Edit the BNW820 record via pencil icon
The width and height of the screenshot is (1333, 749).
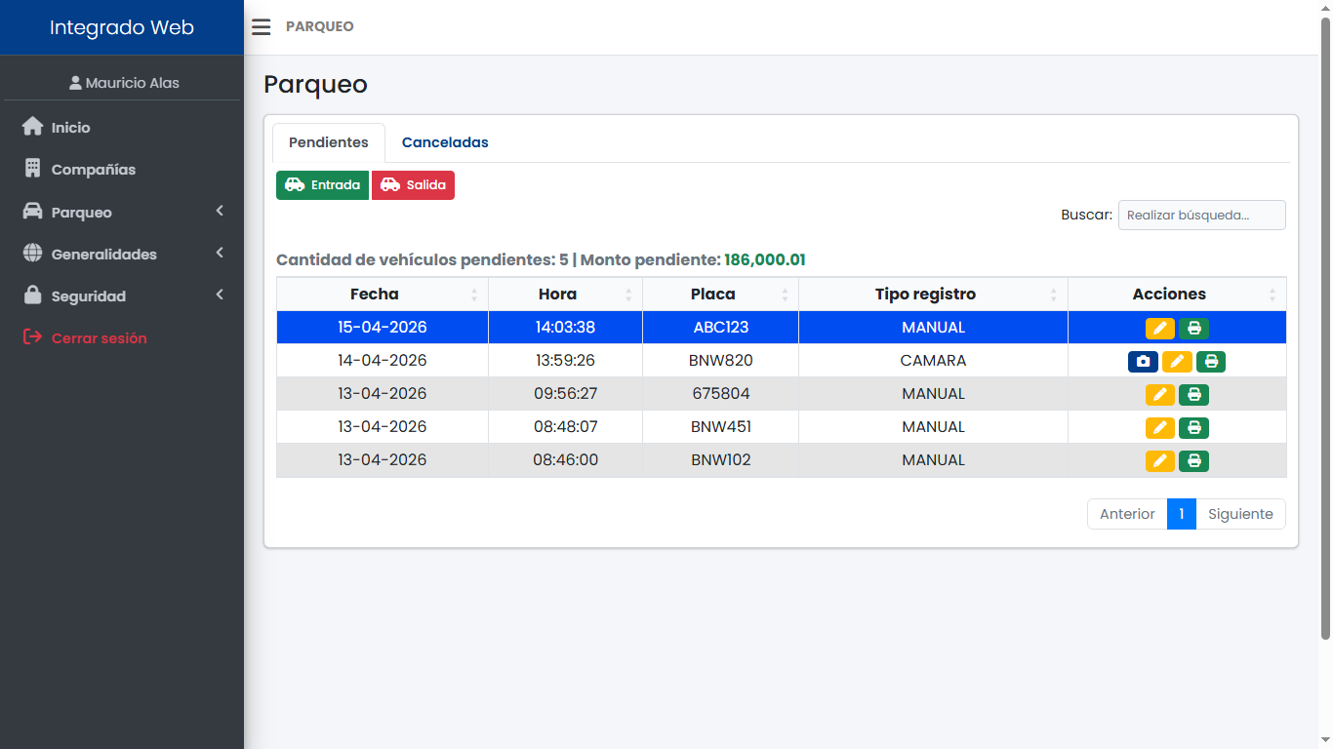(x=1177, y=361)
